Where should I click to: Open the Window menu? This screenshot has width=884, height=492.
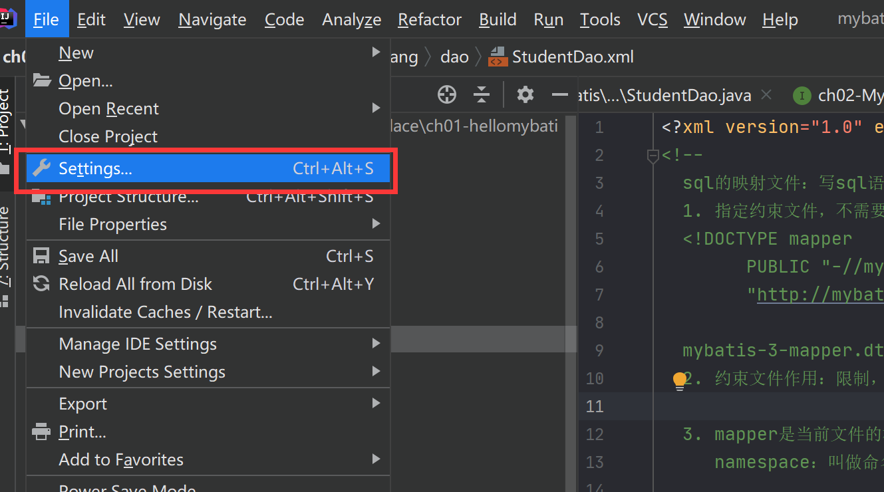pyautogui.click(x=715, y=20)
